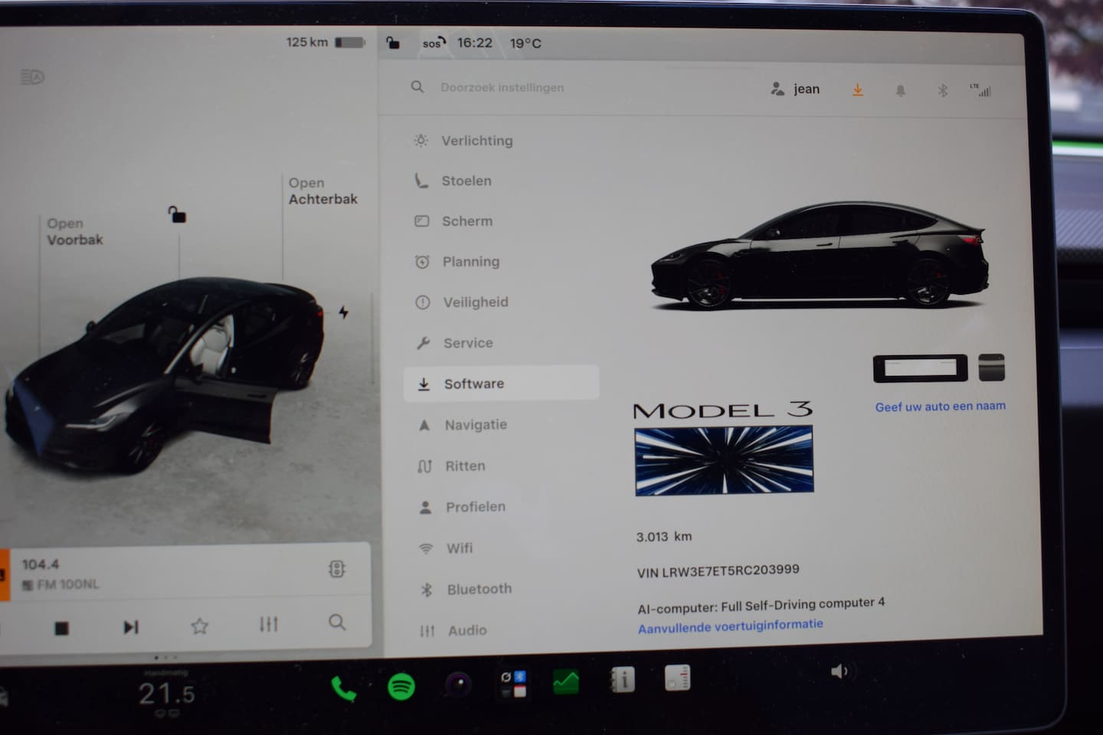Tap the orange software download icon
Viewport: 1103px width, 735px height.
coord(858,90)
